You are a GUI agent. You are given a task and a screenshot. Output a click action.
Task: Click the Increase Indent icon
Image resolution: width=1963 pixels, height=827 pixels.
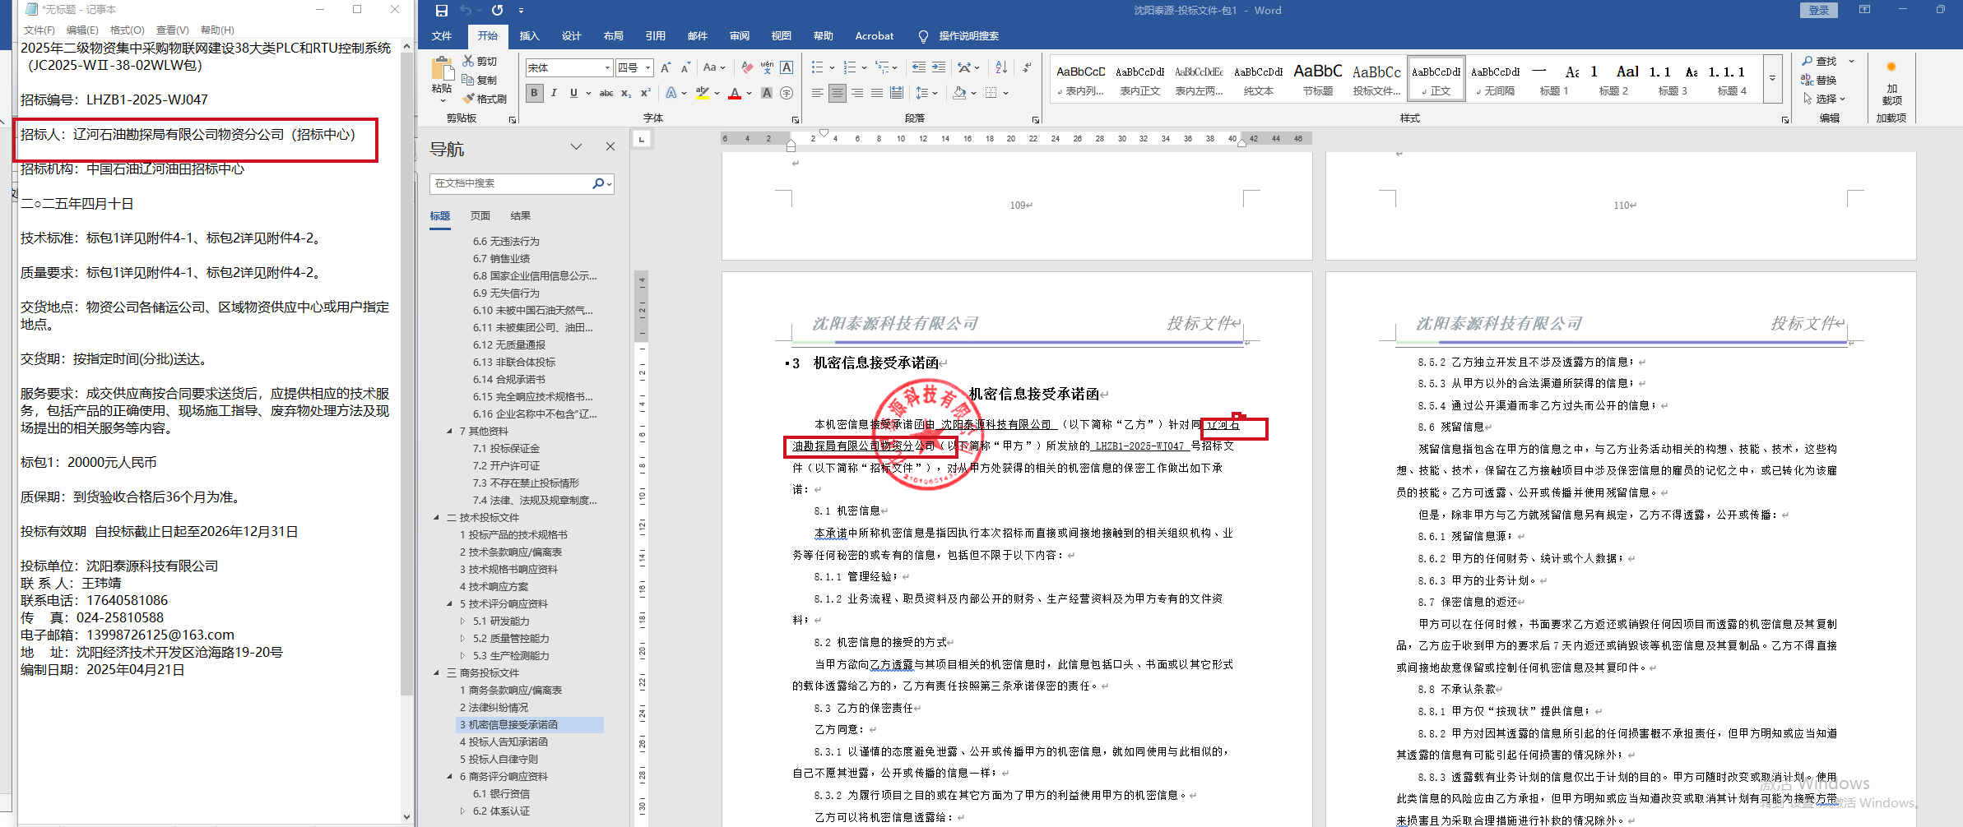(939, 67)
